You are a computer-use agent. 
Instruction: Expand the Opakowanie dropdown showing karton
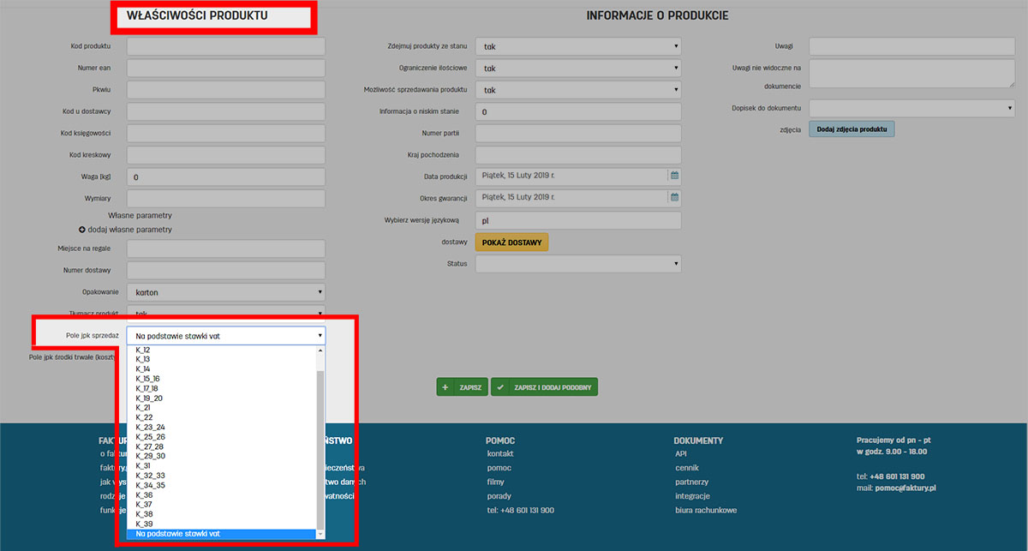click(x=225, y=292)
